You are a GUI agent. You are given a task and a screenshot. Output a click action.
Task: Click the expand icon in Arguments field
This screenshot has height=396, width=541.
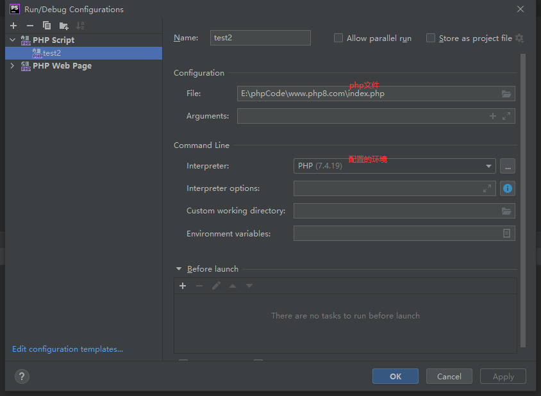pyautogui.click(x=506, y=116)
